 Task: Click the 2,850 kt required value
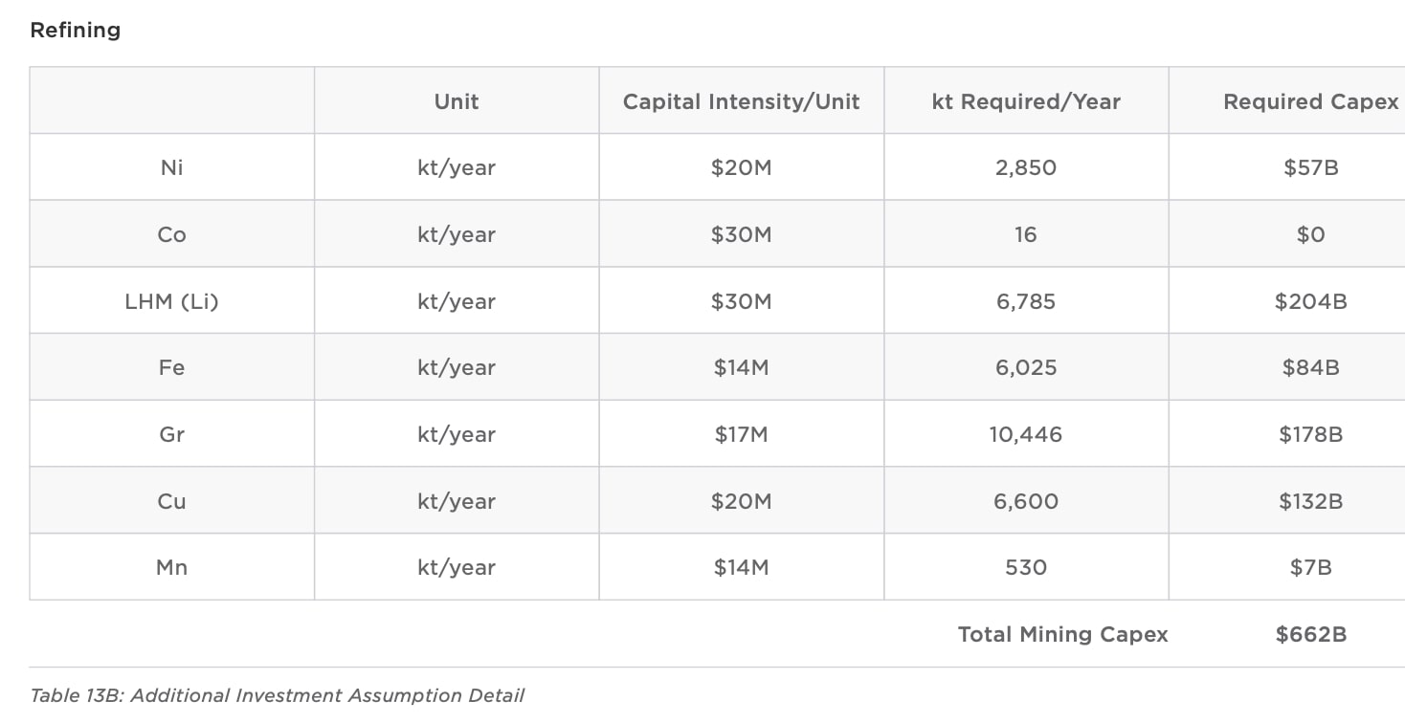coord(1025,167)
